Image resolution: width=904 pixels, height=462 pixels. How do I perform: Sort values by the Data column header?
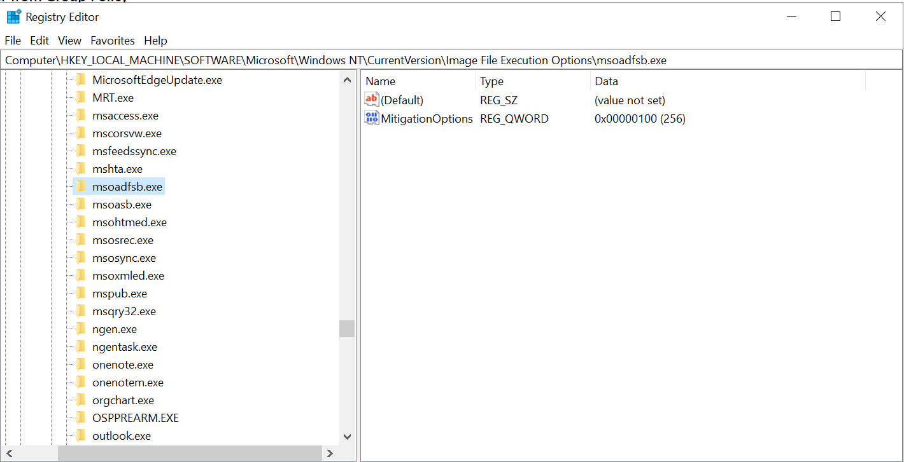pyautogui.click(x=728, y=81)
